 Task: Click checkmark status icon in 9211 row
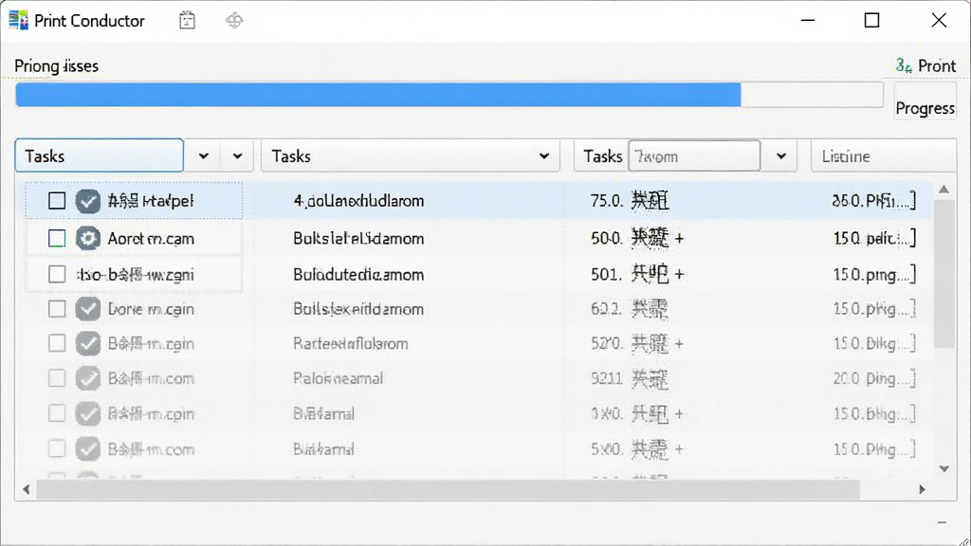(88, 378)
